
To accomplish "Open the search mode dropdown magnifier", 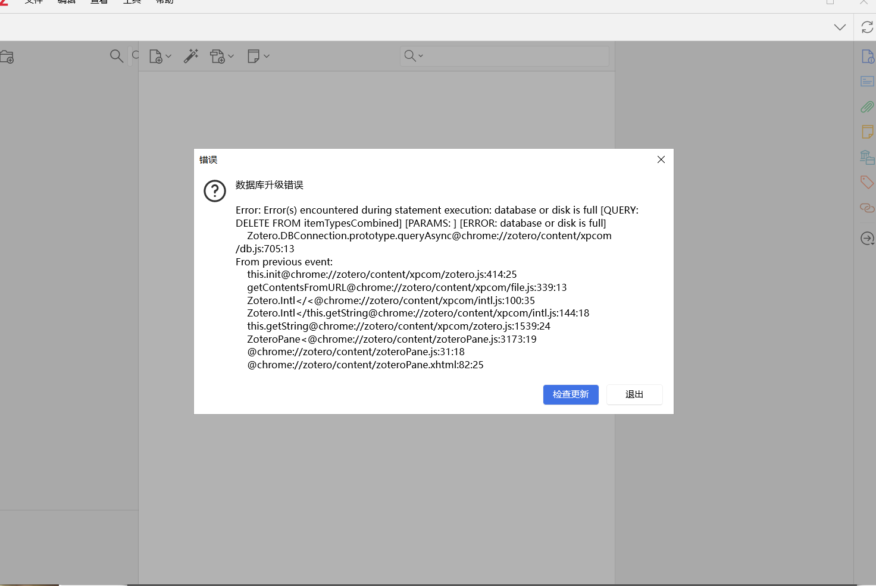I will click(x=414, y=56).
